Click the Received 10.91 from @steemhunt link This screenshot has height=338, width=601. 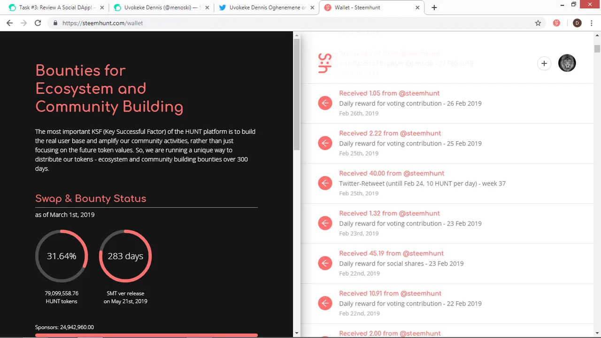point(390,293)
